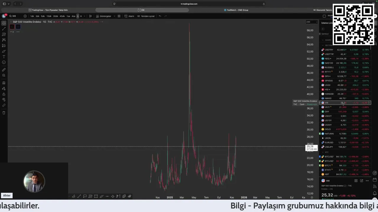Image resolution: width=378 pixels, height=212 pixels.
Task: Select the G daily timeframe
Action: (x=78, y=16)
